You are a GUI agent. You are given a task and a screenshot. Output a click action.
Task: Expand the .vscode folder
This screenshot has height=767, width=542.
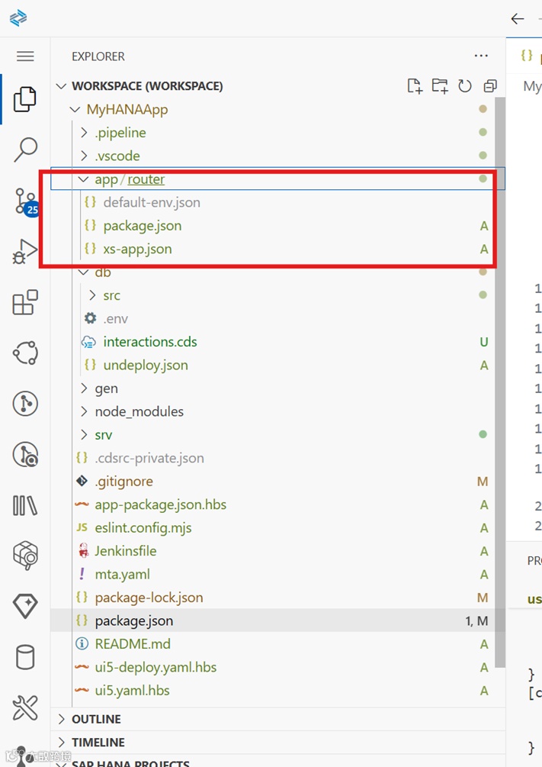pos(84,156)
